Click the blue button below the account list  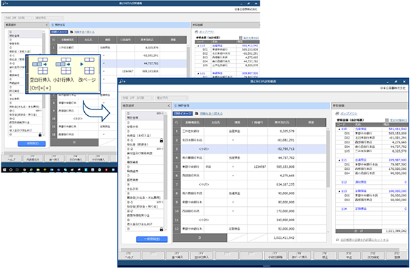[152, 239]
